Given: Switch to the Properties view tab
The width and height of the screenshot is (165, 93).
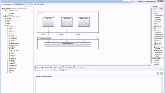Looking at the screenshot, I should point(38,70).
